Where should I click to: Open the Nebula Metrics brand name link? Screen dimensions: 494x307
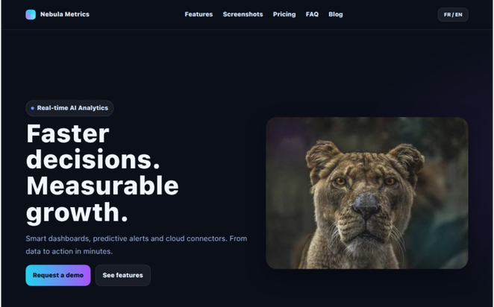click(65, 14)
